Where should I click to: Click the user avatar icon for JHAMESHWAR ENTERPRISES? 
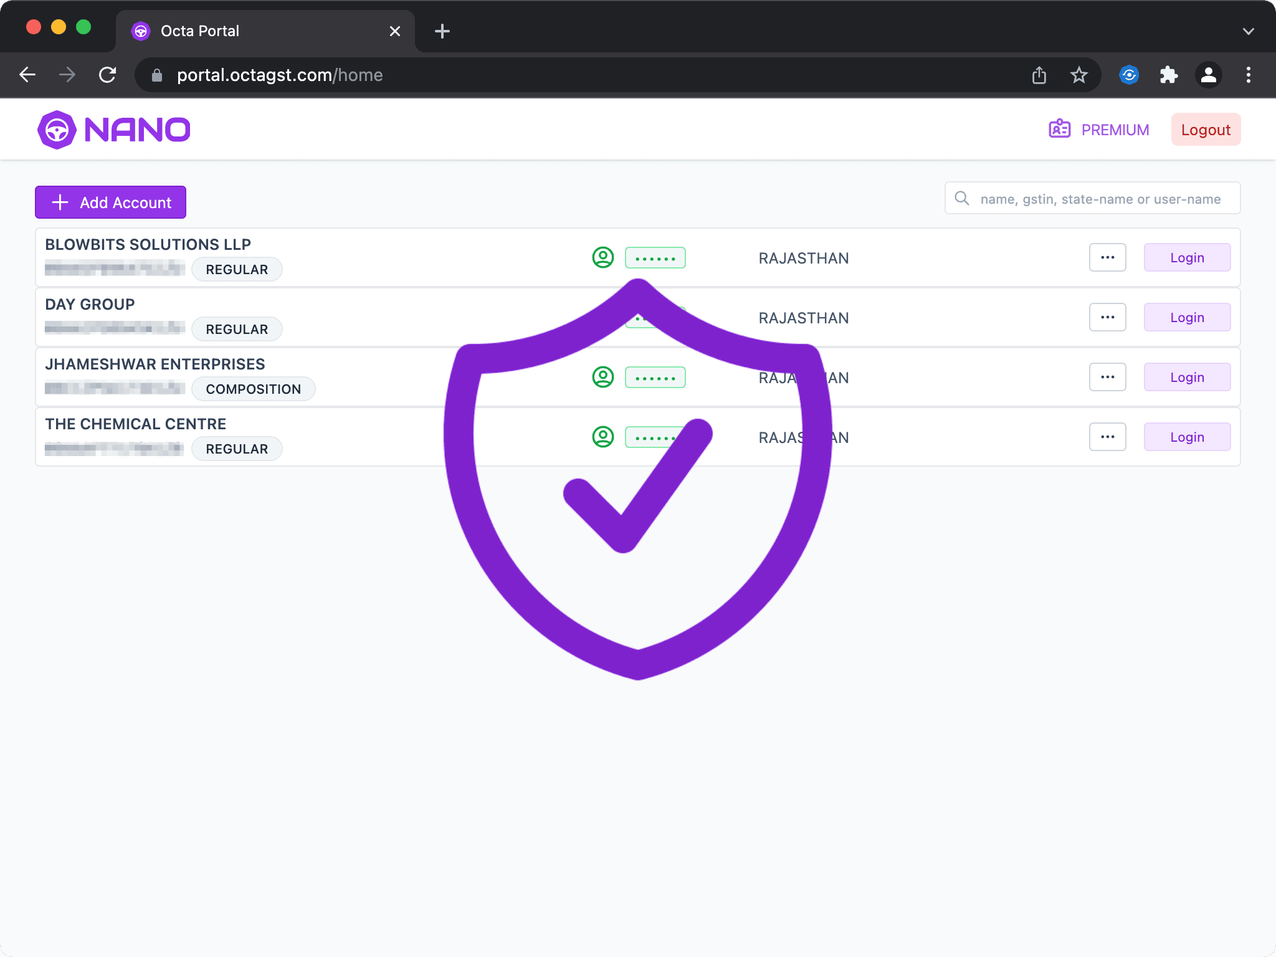tap(603, 377)
